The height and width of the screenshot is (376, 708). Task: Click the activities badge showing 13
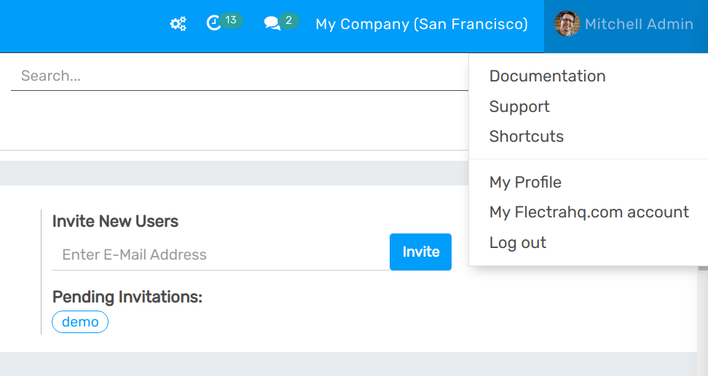(231, 20)
